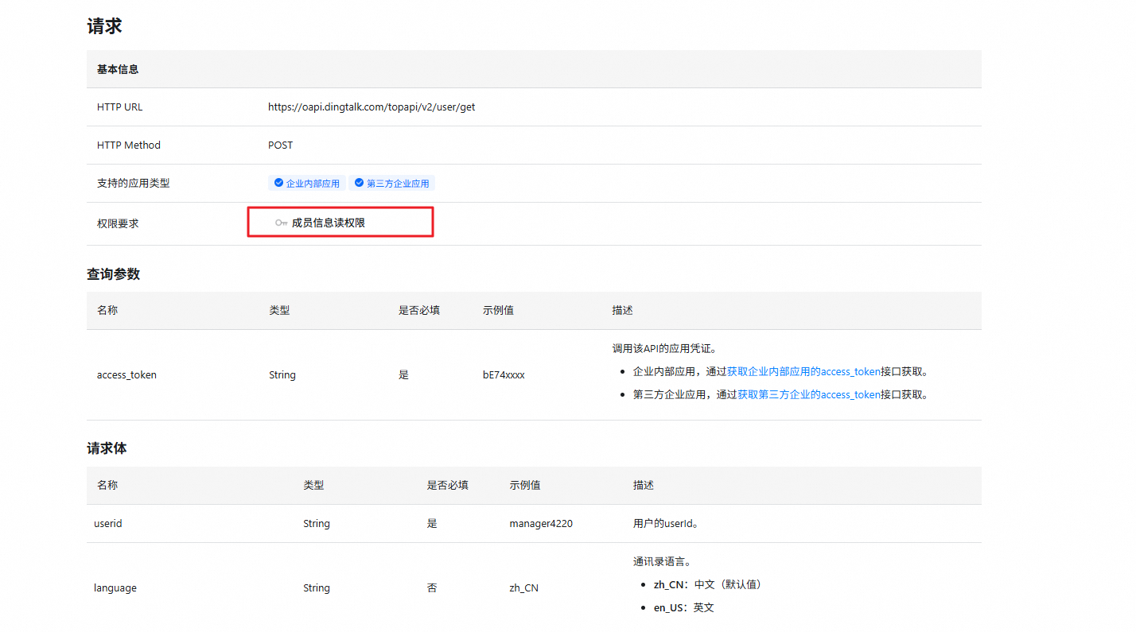Click the example value manager4220
This screenshot has height=632, width=1136.
tap(541, 524)
